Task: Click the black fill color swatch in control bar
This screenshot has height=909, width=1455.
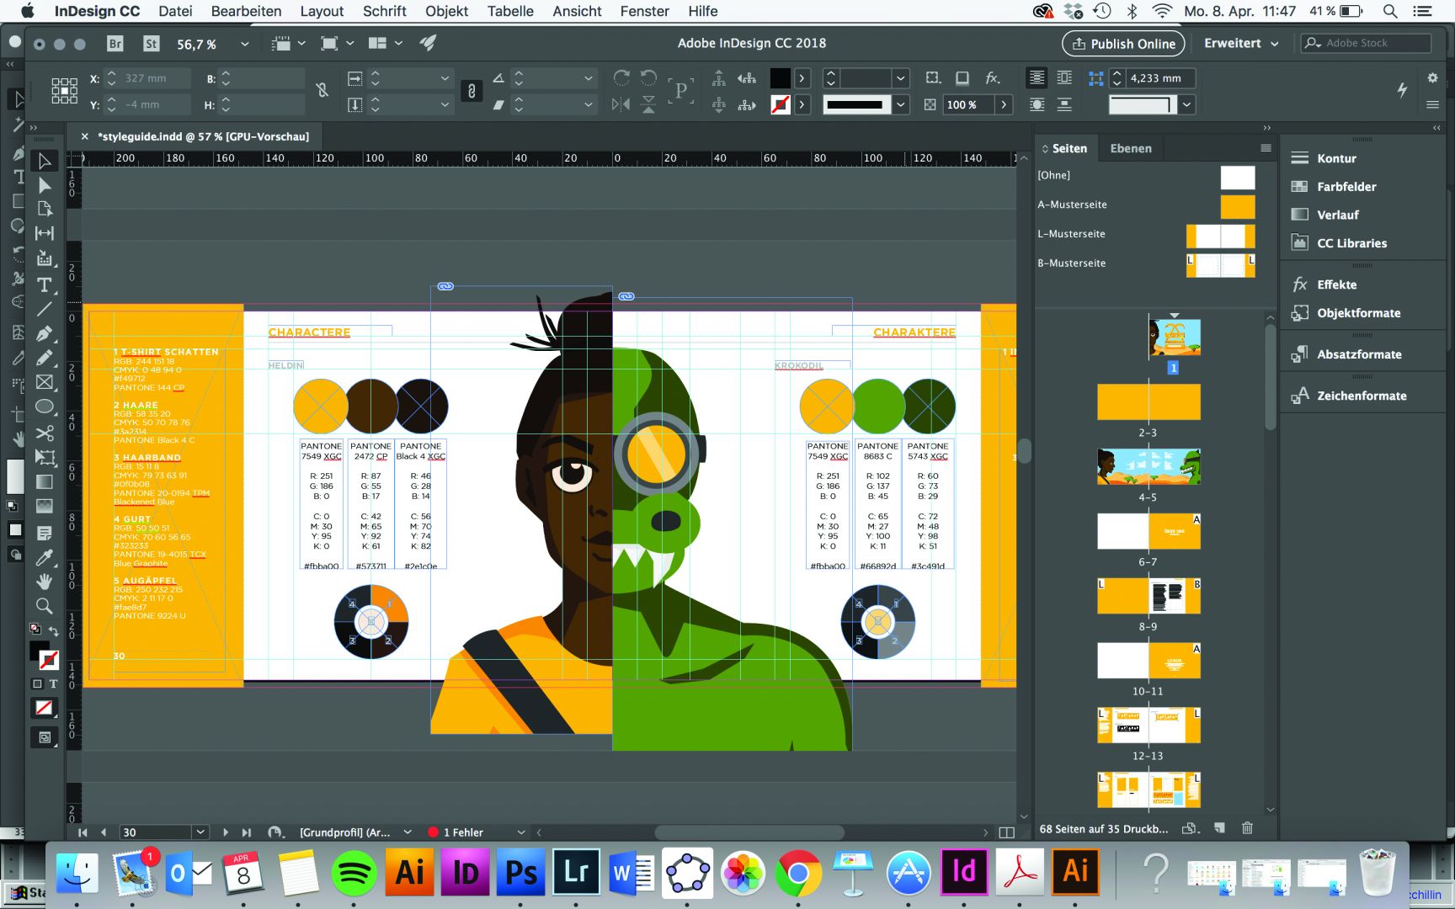Action: [780, 78]
